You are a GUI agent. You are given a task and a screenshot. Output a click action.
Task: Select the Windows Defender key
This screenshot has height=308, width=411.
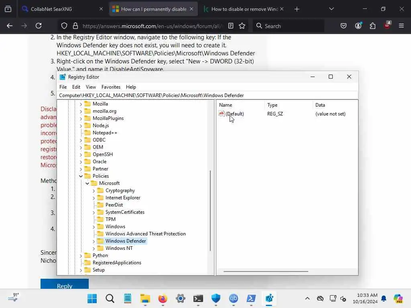tap(126, 241)
